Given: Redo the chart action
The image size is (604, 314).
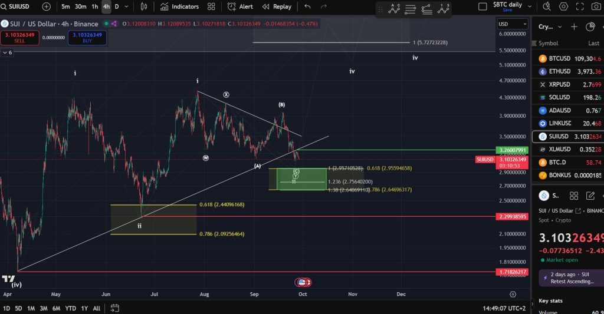Looking at the screenshot, I should (x=324, y=6).
